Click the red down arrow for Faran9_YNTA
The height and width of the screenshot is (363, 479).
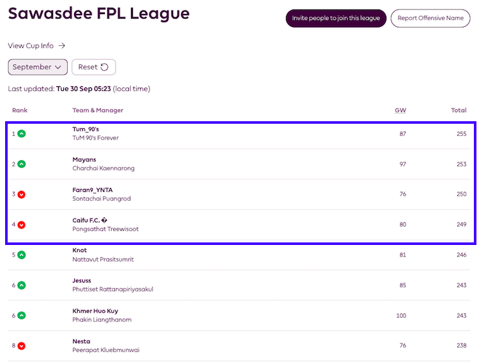click(x=21, y=194)
